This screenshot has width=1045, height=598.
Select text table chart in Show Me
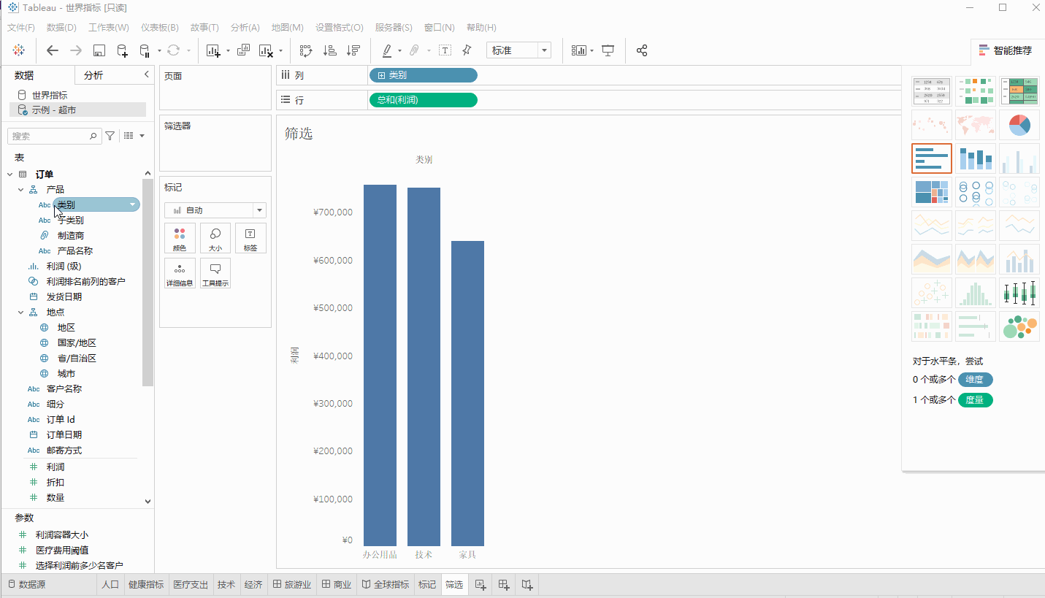pyautogui.click(x=932, y=91)
